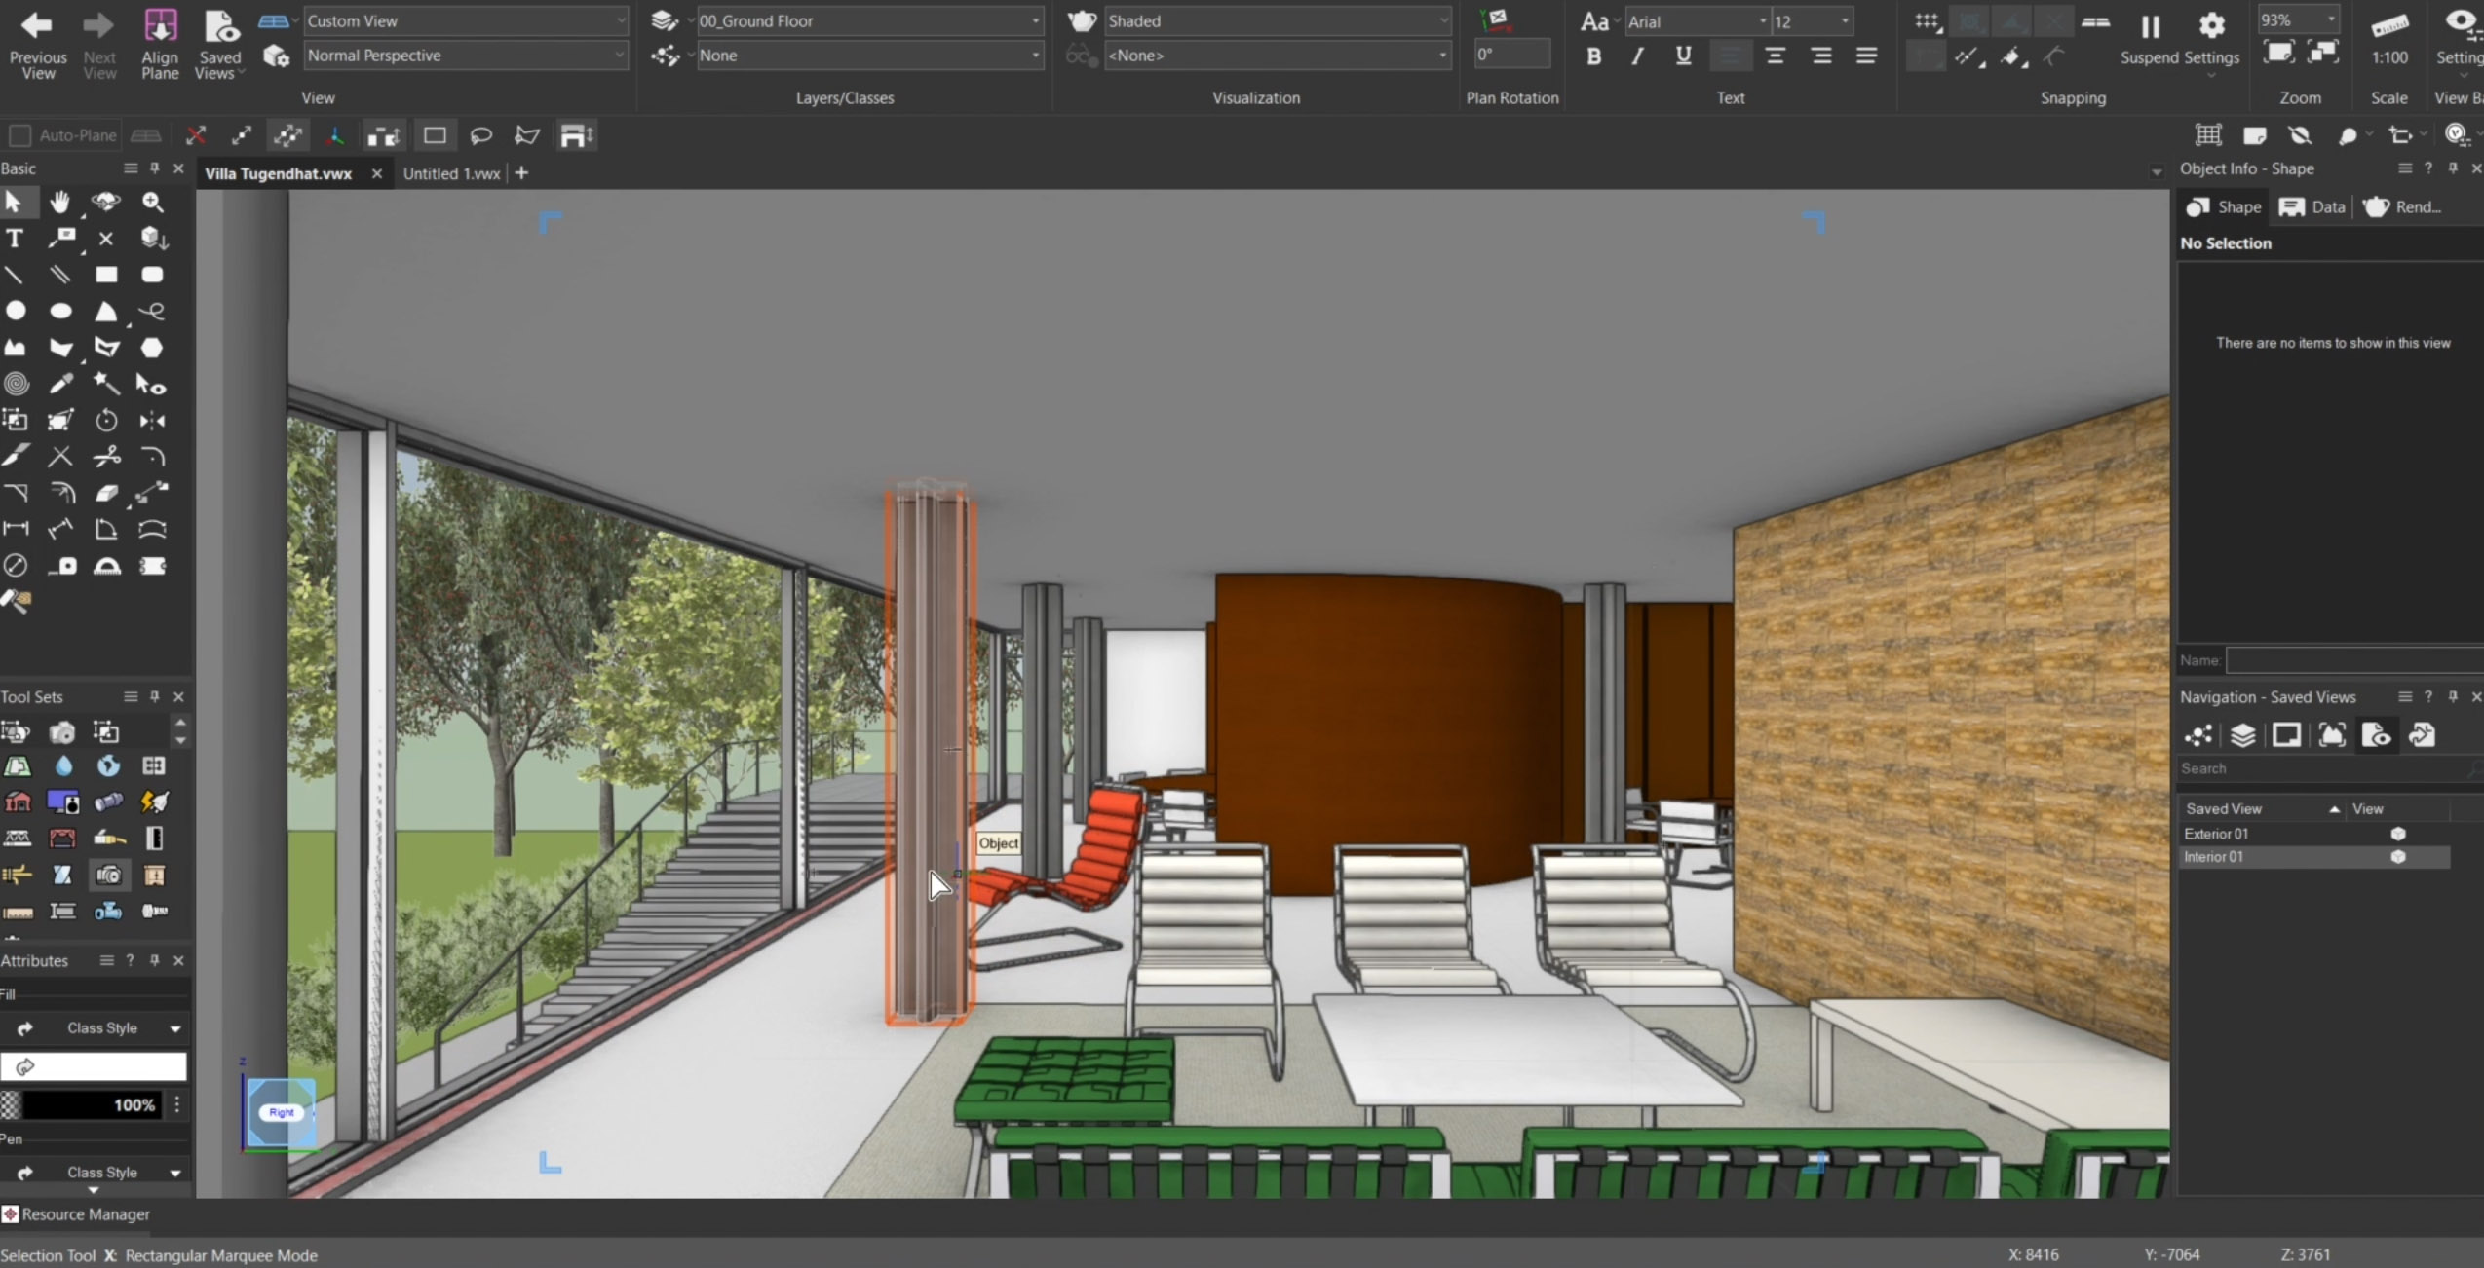This screenshot has width=2484, height=1268.
Task: Toggle bold text formatting
Action: [1592, 56]
